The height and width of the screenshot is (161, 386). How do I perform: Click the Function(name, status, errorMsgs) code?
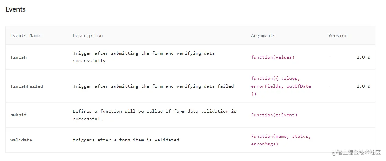click(281, 140)
